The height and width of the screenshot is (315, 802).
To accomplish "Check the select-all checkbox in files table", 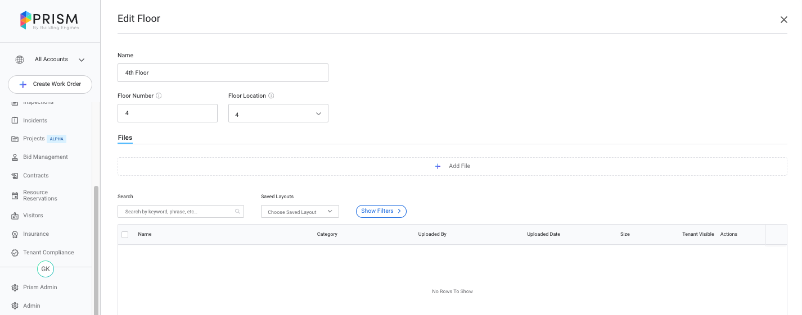I will [x=125, y=235].
